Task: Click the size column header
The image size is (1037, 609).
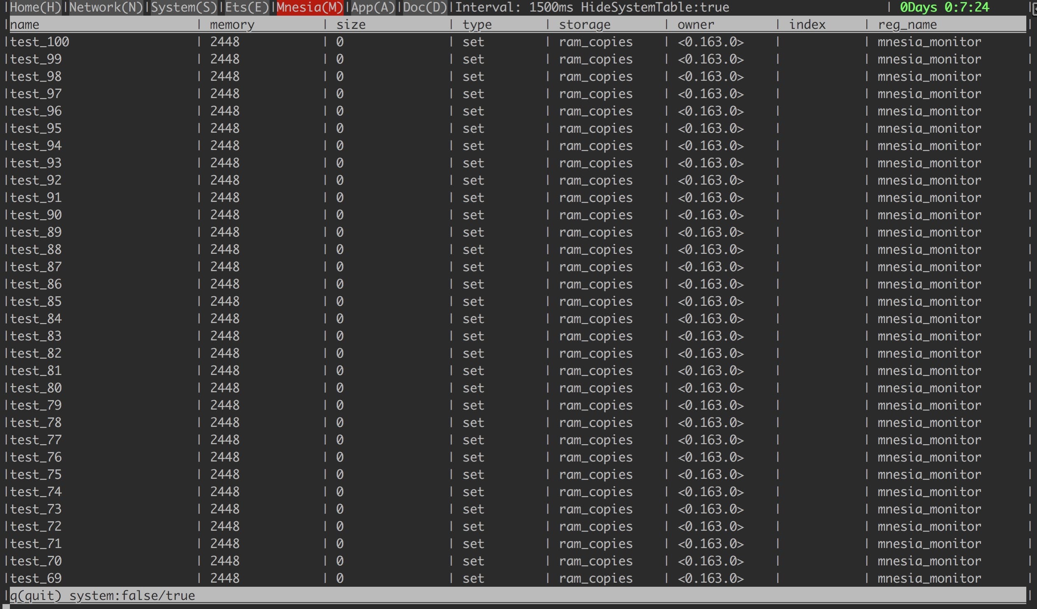Action: 351,25
